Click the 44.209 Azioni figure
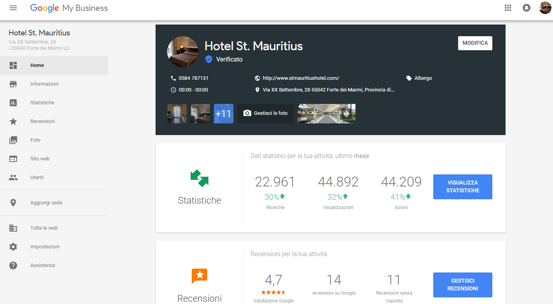This screenshot has width=553, height=304. pyautogui.click(x=401, y=182)
